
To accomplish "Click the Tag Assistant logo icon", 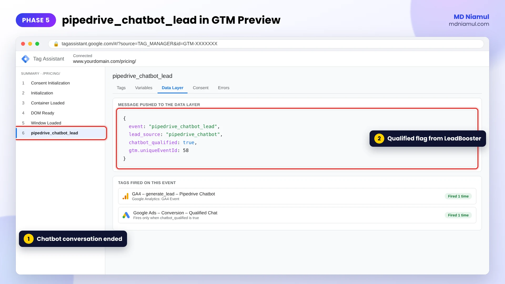I will (26, 59).
